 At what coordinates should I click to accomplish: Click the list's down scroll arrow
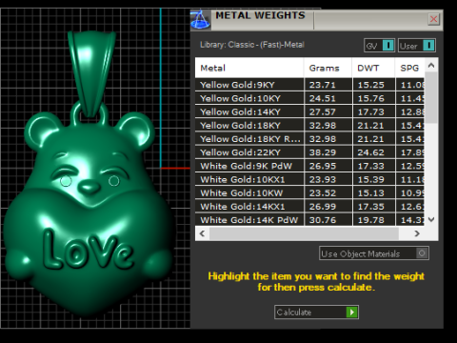[431, 219]
